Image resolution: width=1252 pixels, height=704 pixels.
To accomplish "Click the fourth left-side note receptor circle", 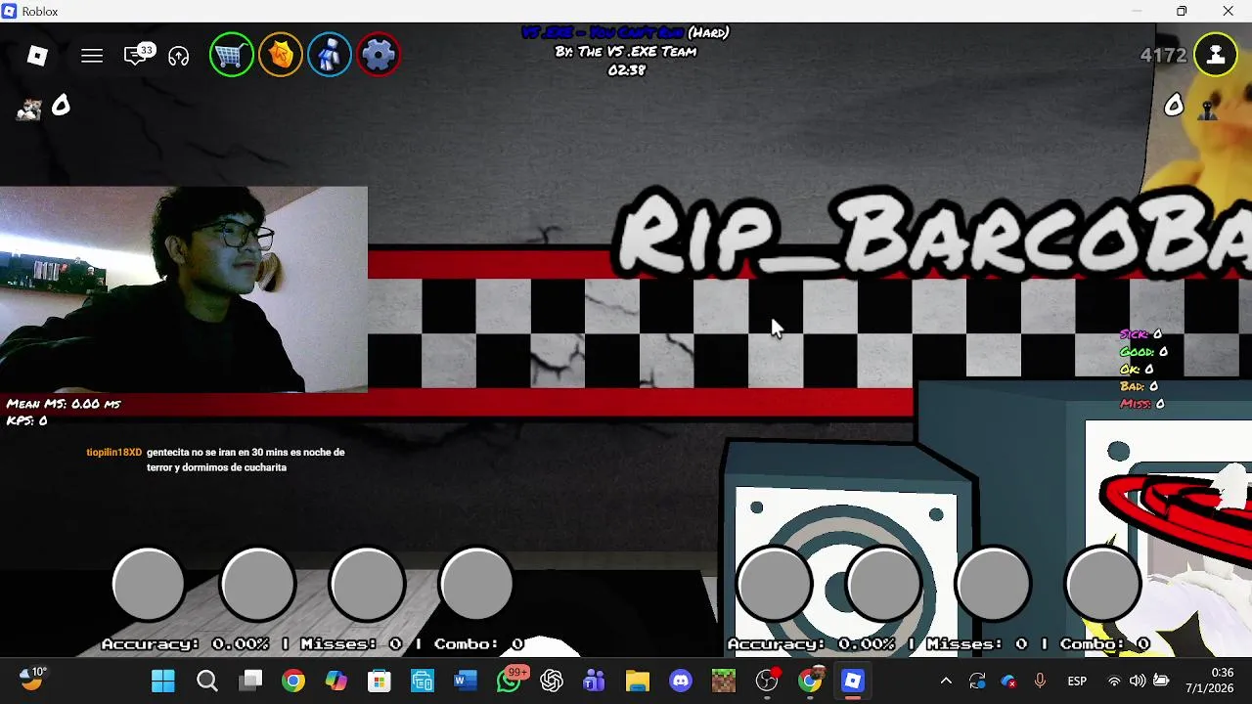I will point(477,584).
